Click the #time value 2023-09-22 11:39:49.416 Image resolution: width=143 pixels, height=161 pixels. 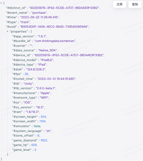click(39, 17)
